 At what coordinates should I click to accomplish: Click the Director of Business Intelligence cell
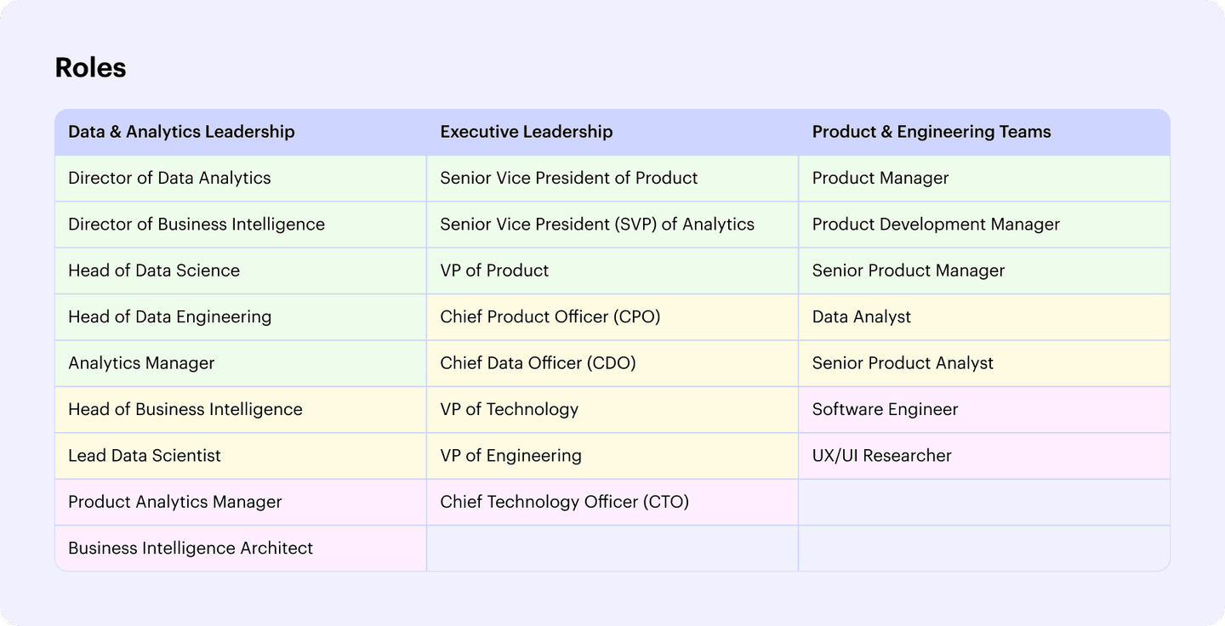[x=197, y=225]
